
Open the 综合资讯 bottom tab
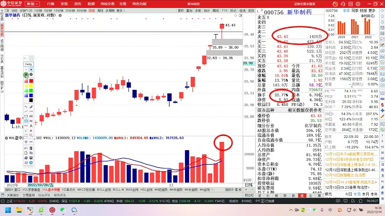click(44, 195)
